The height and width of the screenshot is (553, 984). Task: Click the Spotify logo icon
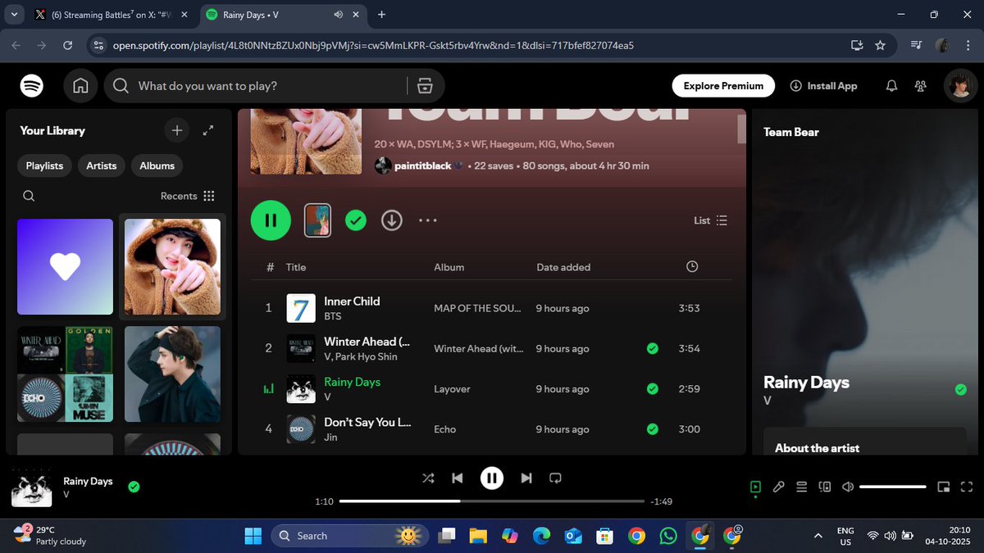pyautogui.click(x=32, y=85)
